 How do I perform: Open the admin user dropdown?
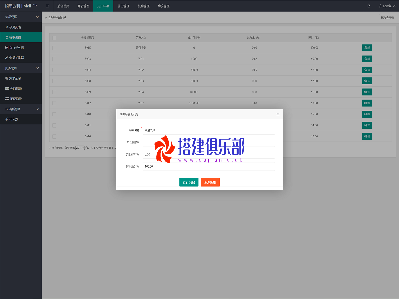(387, 6)
